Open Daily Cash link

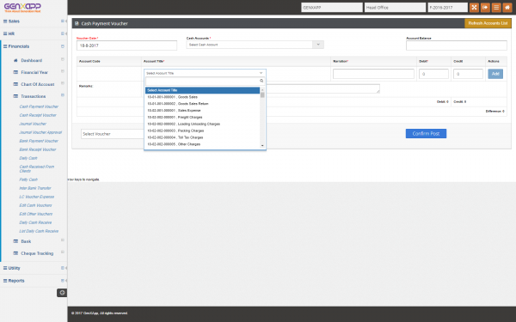tap(28, 158)
